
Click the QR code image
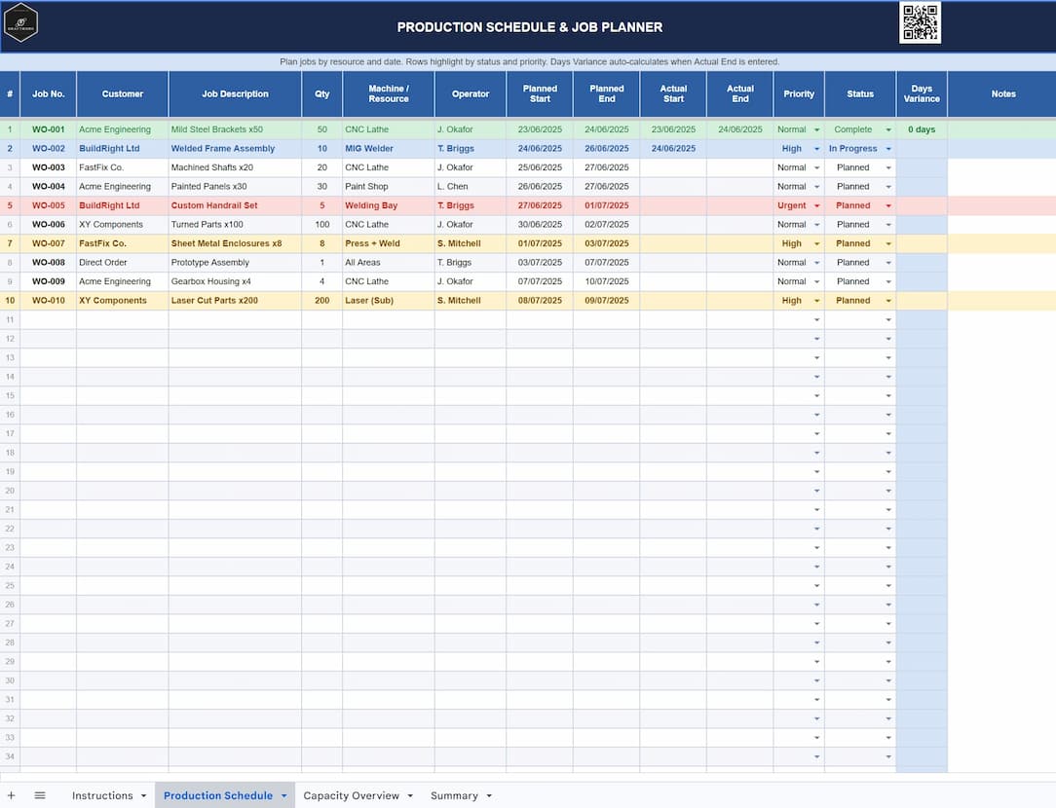(920, 22)
